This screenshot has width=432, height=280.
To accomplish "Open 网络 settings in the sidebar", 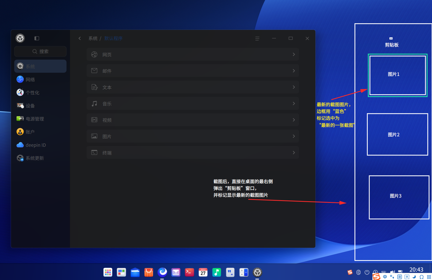I will click(40, 79).
